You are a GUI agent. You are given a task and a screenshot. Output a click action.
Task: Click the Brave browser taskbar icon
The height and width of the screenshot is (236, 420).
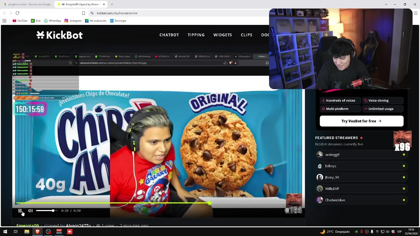(37, 232)
